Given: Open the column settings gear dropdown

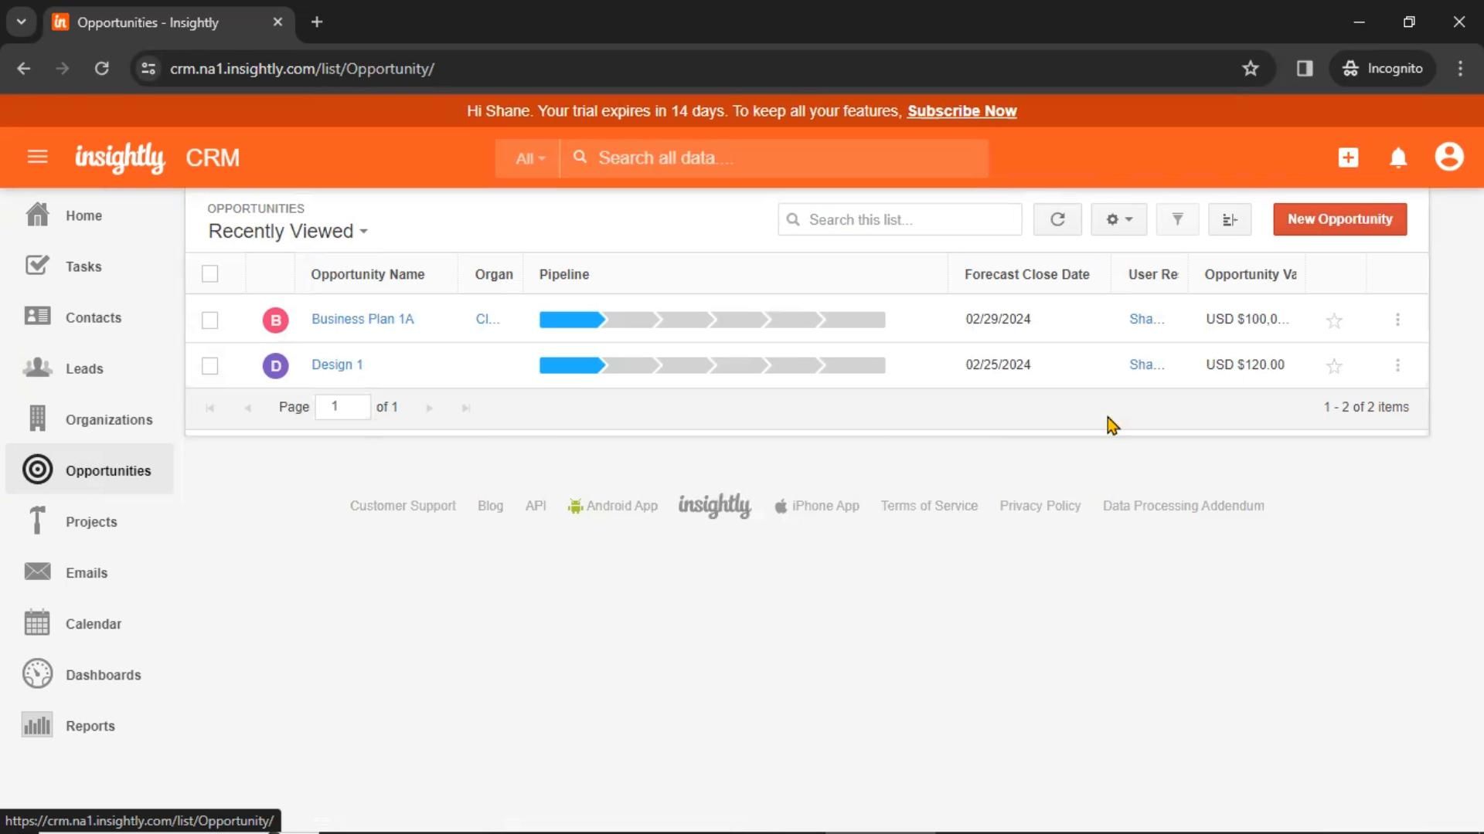Looking at the screenshot, I should coord(1118,219).
